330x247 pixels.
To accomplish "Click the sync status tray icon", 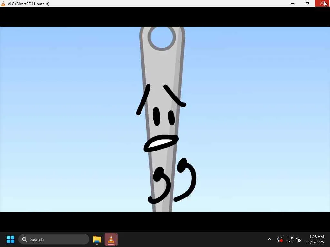I will pos(280,239).
